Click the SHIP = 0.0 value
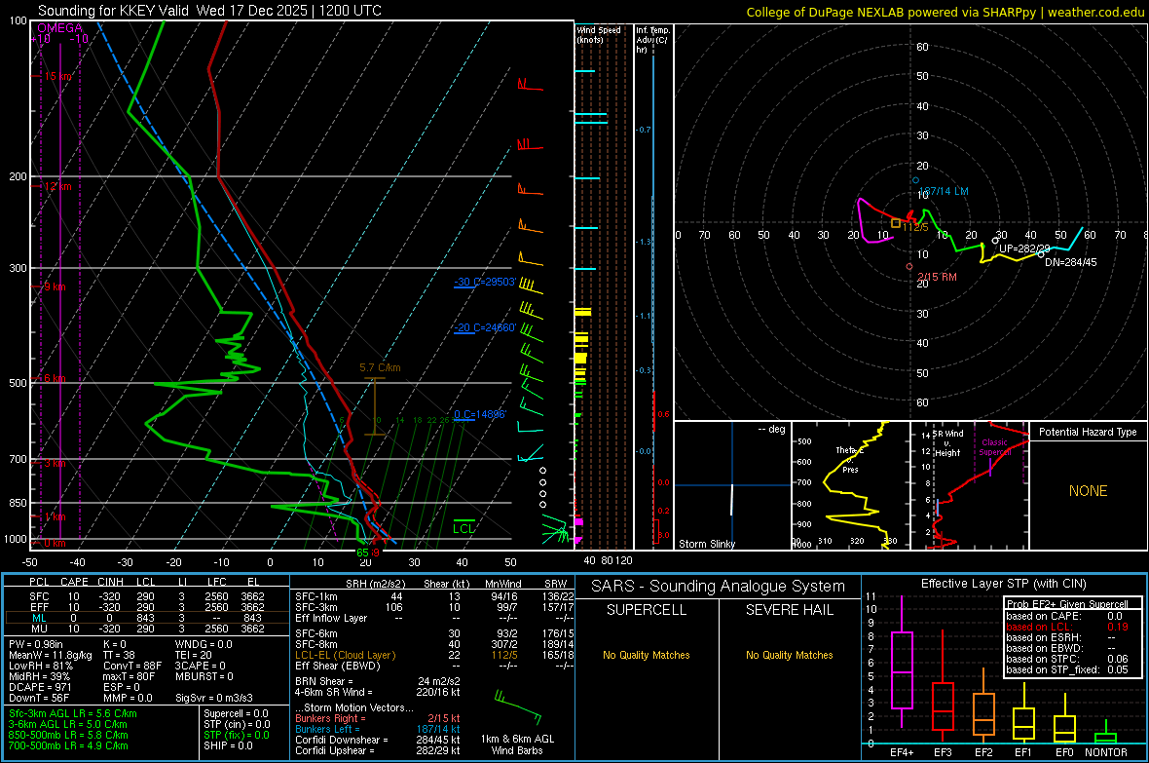1149x763 pixels. (228, 745)
